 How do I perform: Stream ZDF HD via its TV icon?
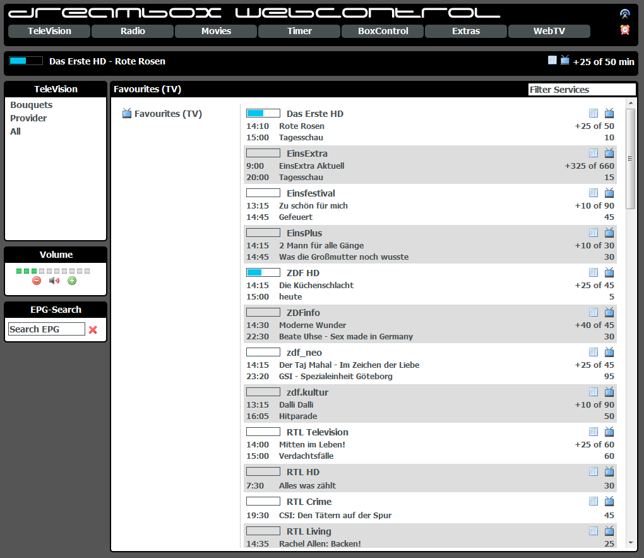pos(609,272)
